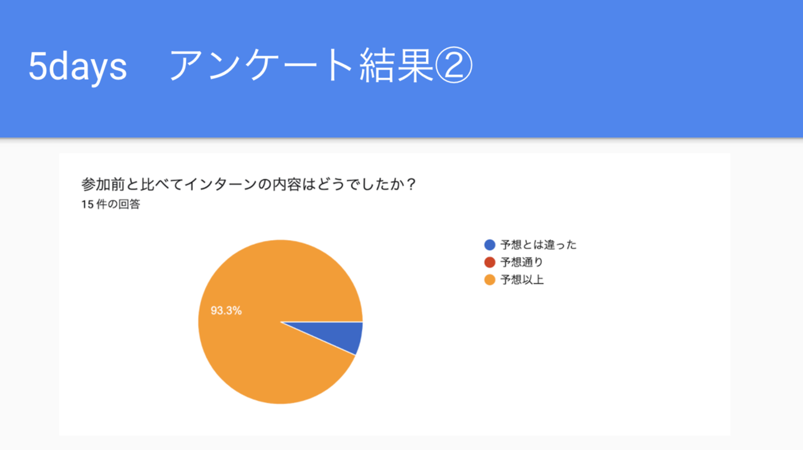
Task: Click the orange legend dot for 予想以上
Action: [490, 280]
